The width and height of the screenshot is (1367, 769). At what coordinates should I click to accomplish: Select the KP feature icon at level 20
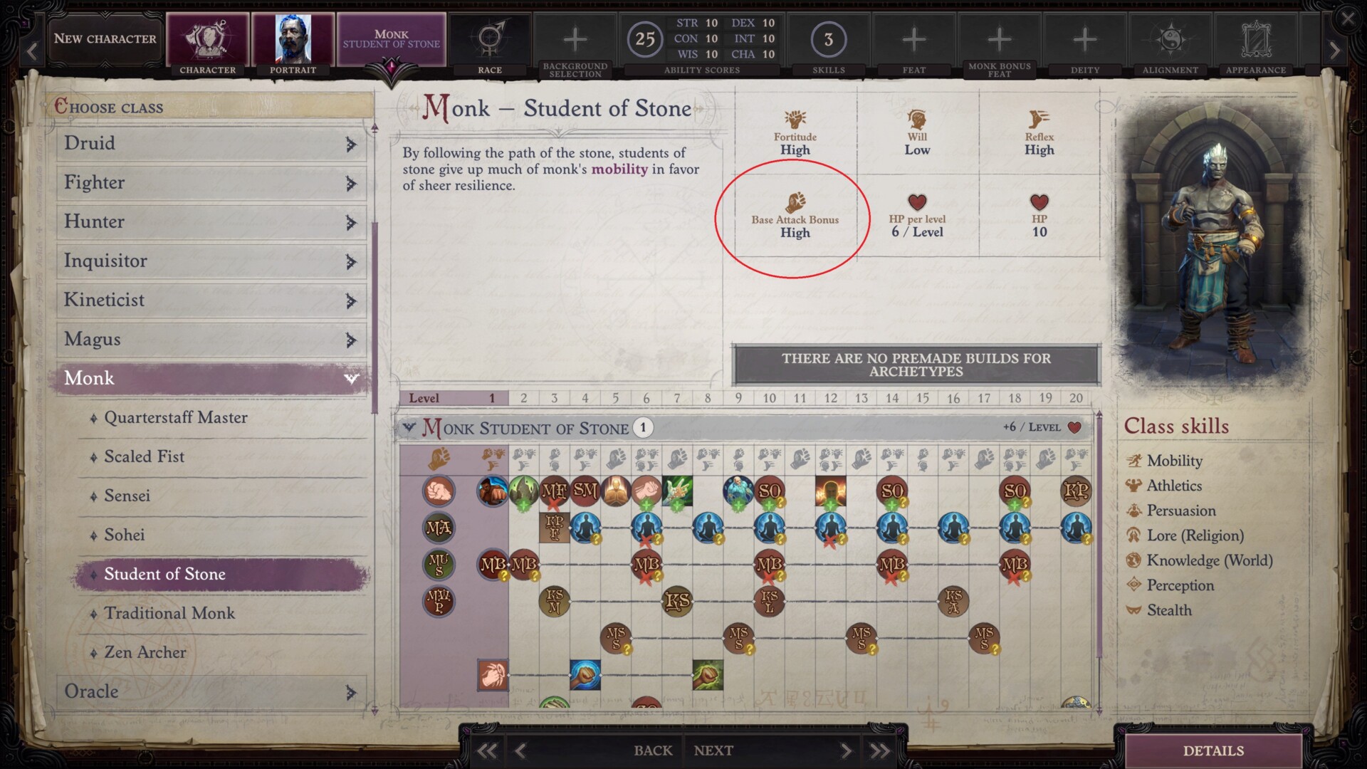1076,491
